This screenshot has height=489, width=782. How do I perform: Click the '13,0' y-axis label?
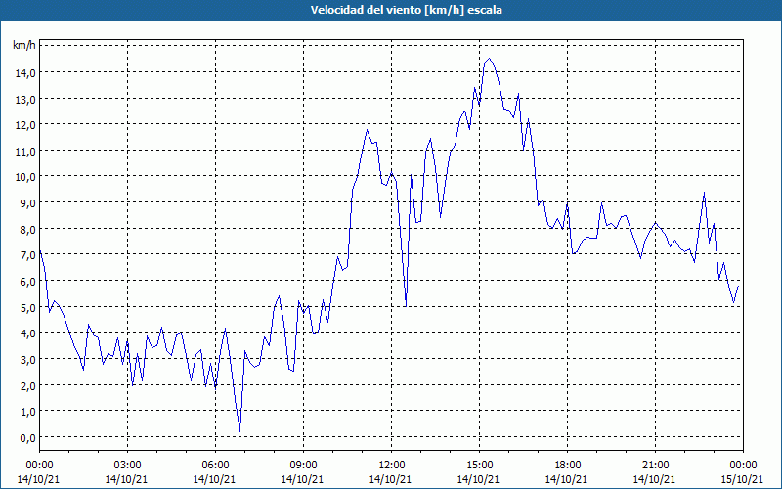tap(25, 99)
